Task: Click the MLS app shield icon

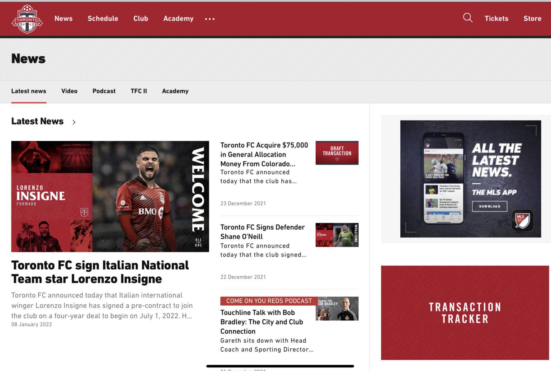Action: coord(522,220)
